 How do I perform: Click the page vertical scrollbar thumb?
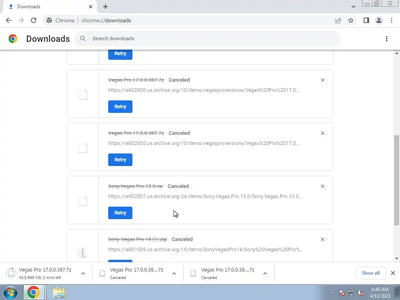point(397,180)
